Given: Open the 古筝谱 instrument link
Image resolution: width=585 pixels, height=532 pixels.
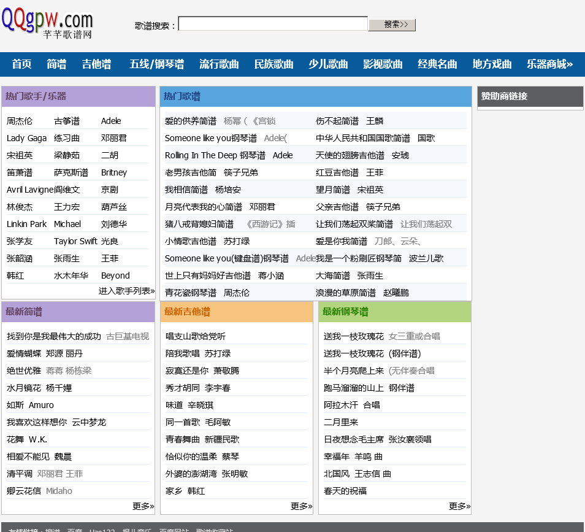Looking at the screenshot, I should coord(67,121).
